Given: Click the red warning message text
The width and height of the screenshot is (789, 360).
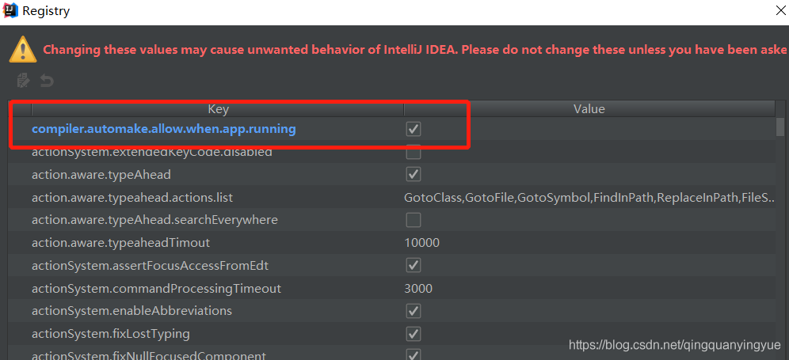Looking at the screenshot, I should click(x=415, y=50).
